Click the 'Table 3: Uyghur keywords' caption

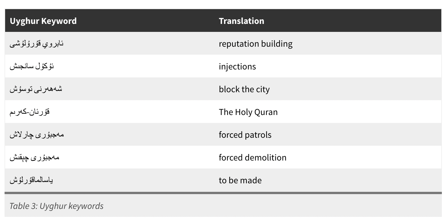click(x=56, y=206)
